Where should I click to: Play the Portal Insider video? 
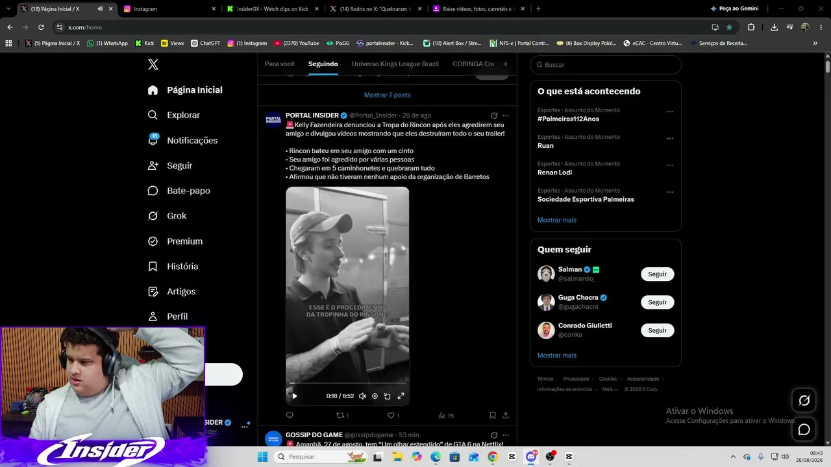point(295,396)
